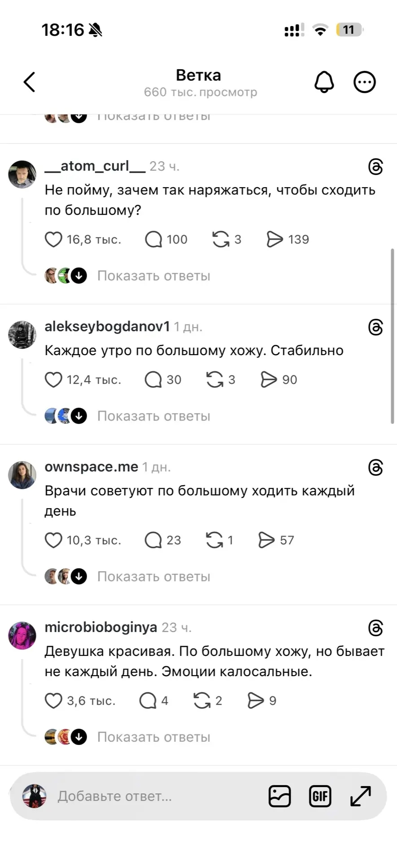Share the ownspace.me comment
The image size is (397, 862).
266,540
